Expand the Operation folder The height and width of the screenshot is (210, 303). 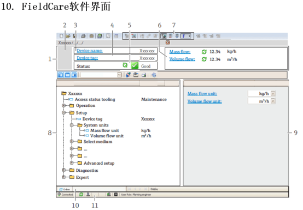63,105
